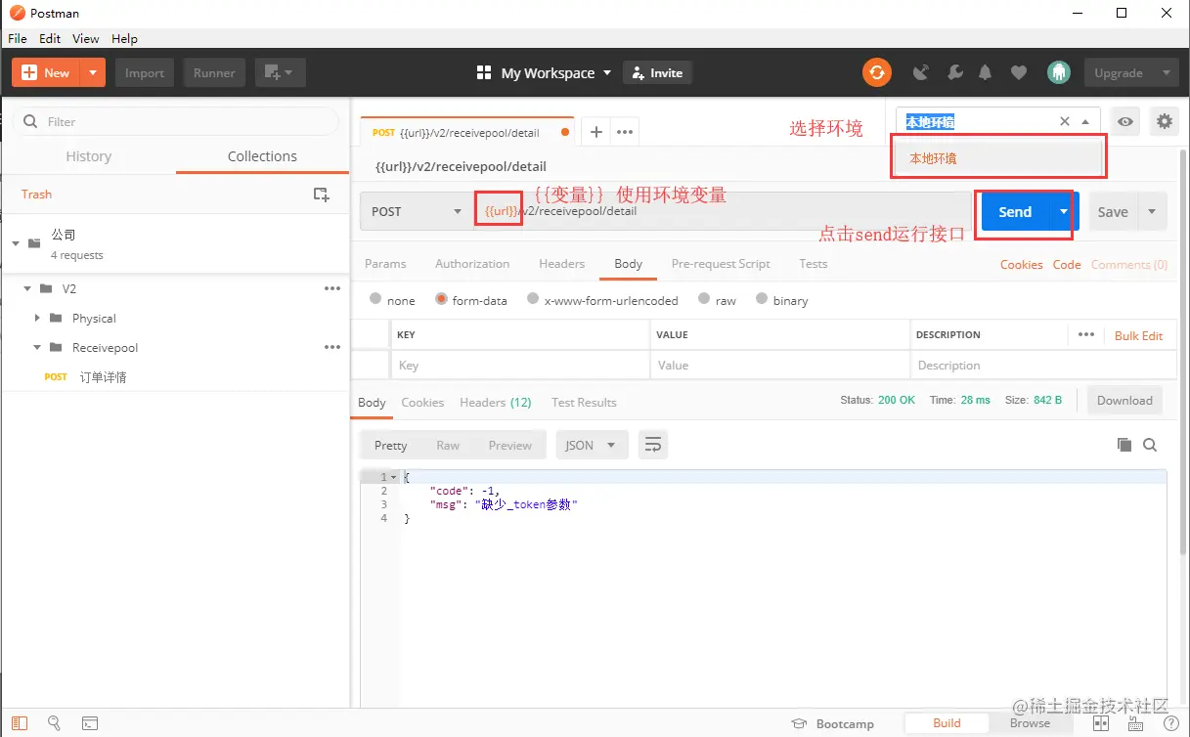This screenshot has height=737, width=1190.
Task: Open keyboard shortcuts icon in status bar
Action: pos(1134,723)
